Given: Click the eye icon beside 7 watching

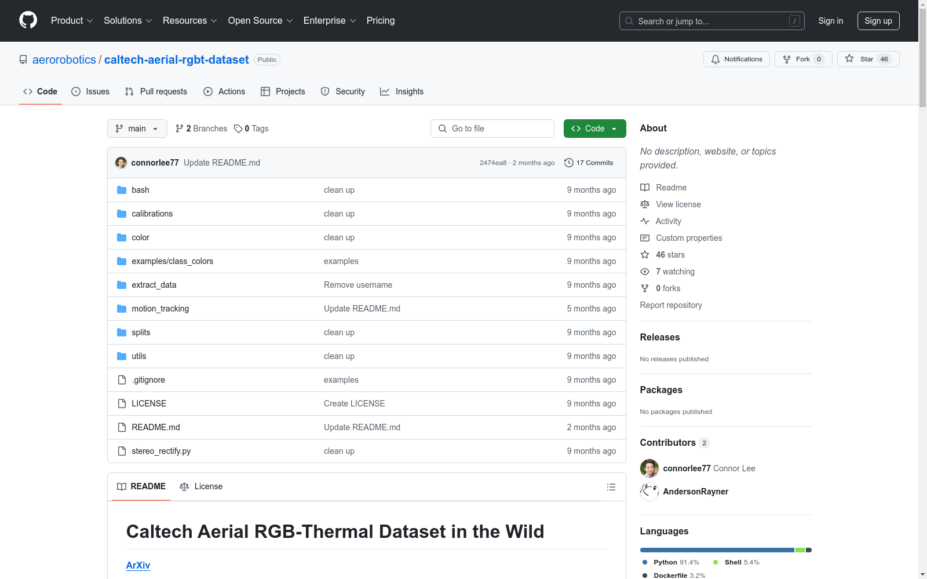Looking at the screenshot, I should point(645,272).
